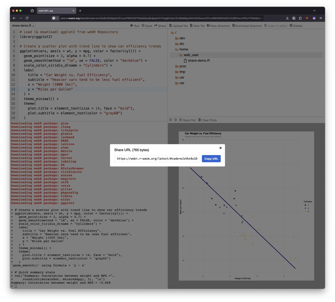Open browser extensions puzzle icon
The image size is (335, 302).
pos(300,18)
